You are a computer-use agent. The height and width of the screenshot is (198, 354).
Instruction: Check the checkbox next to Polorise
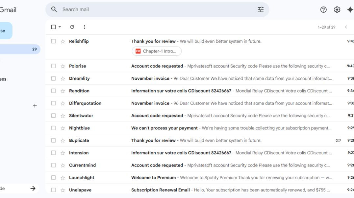(x=53, y=66)
